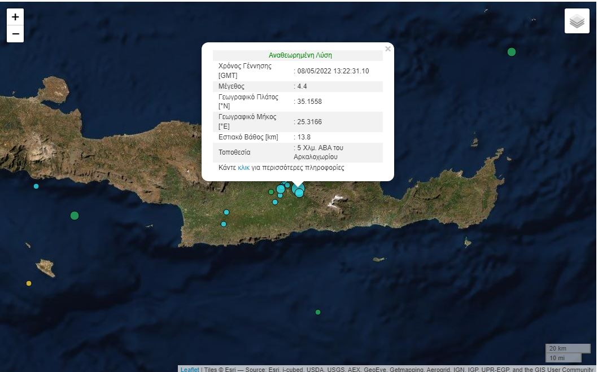This screenshot has height=372, width=598.
Task: Zoom in with the plus button
Action: [x=15, y=16]
